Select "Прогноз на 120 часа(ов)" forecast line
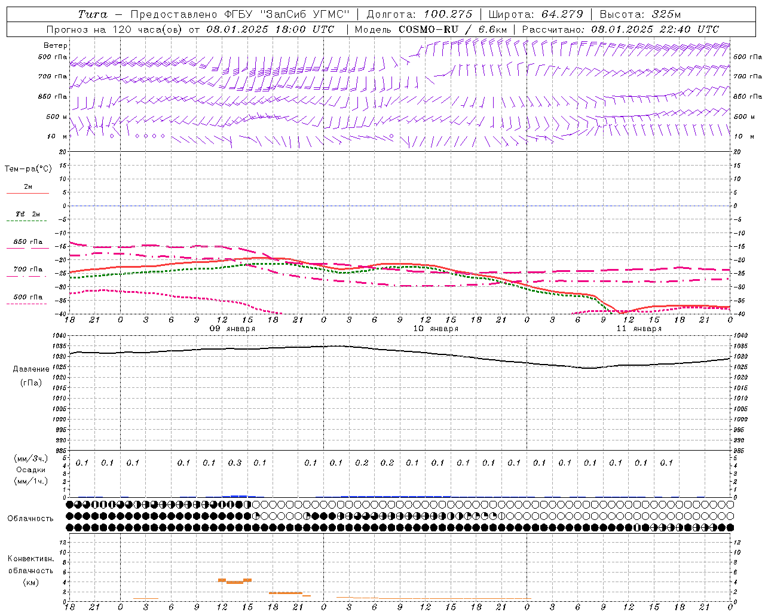Screen dimensions: 765x612 click(x=115, y=29)
